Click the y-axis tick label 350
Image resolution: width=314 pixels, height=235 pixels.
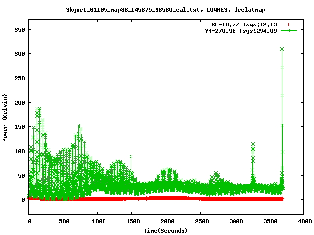point(19,29)
